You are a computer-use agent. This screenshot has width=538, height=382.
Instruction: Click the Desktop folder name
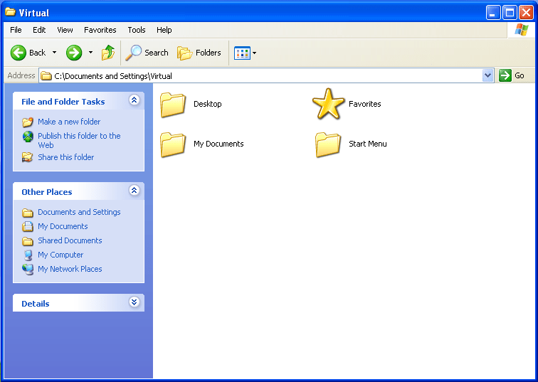coord(208,104)
